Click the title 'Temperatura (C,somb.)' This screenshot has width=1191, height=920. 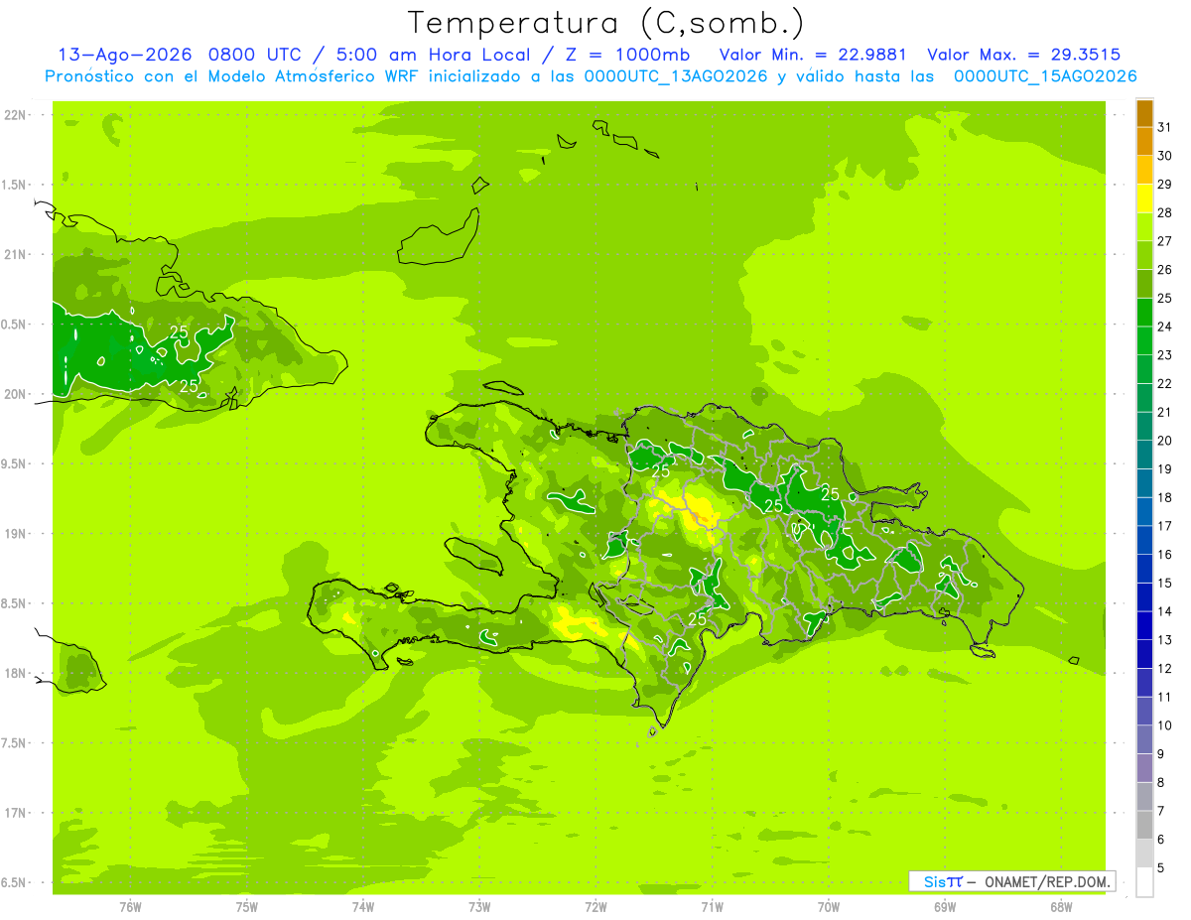(x=606, y=24)
